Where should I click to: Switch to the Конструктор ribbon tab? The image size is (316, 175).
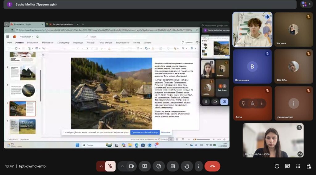tap(63, 43)
